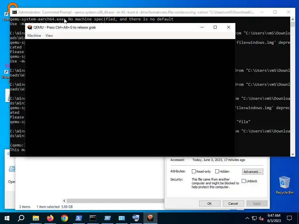Open File Explorer from taskbar
The height and width of the screenshot is (224, 299).
pos(36,218)
